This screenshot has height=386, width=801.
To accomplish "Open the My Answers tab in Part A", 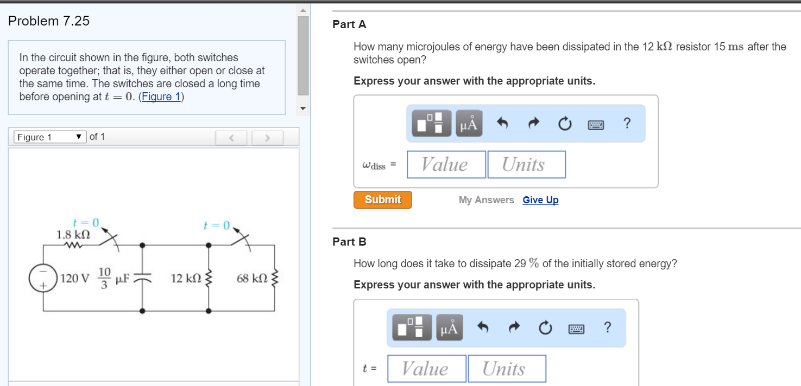I will pos(486,200).
